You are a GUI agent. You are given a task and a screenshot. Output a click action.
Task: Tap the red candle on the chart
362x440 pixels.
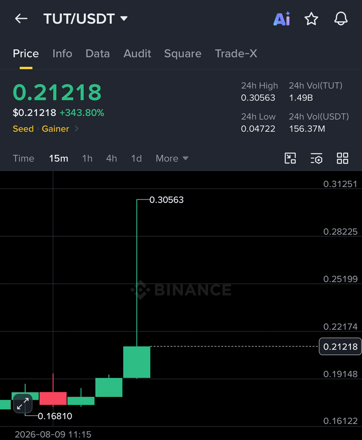[53, 398]
